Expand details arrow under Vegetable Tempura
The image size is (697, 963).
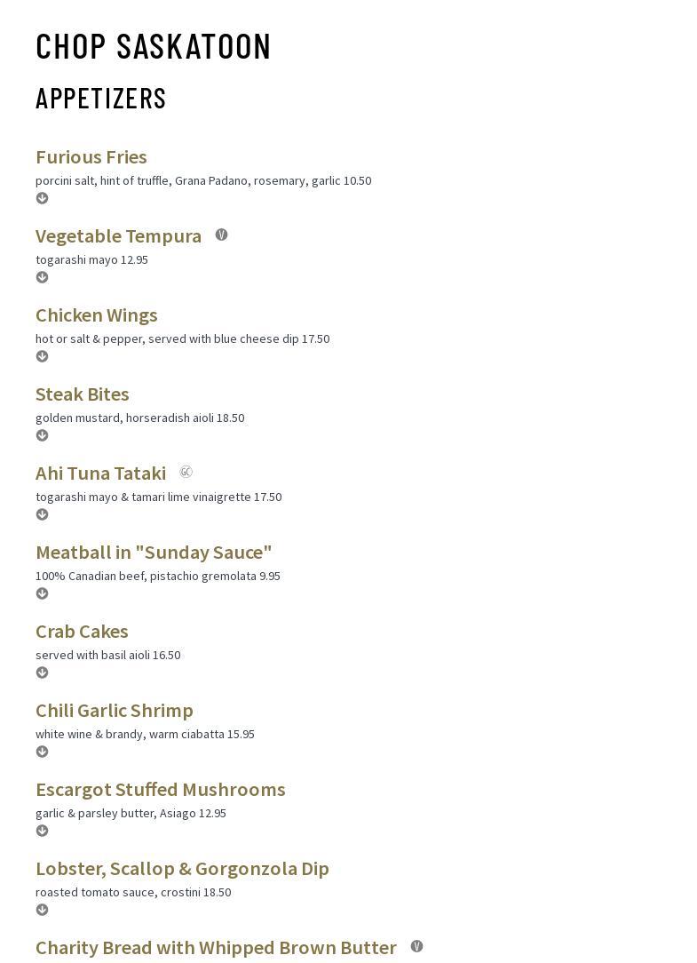(42, 277)
